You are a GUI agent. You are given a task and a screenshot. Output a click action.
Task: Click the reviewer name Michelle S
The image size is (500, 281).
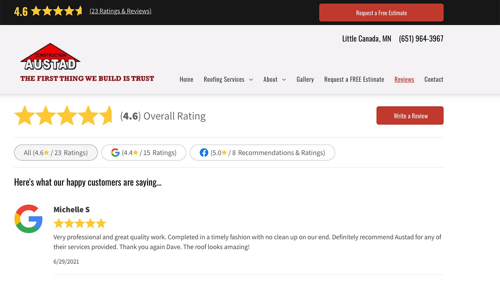(72, 209)
